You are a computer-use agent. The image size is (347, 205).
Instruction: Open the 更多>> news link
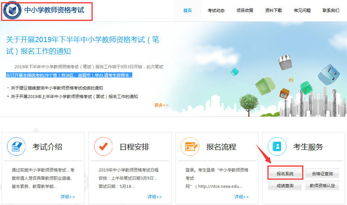click(161, 105)
